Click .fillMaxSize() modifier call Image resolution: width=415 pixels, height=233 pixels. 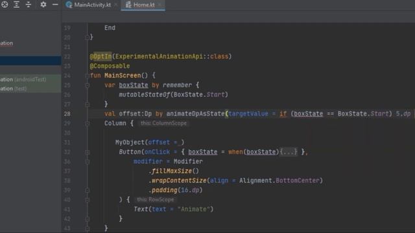pos(174,171)
